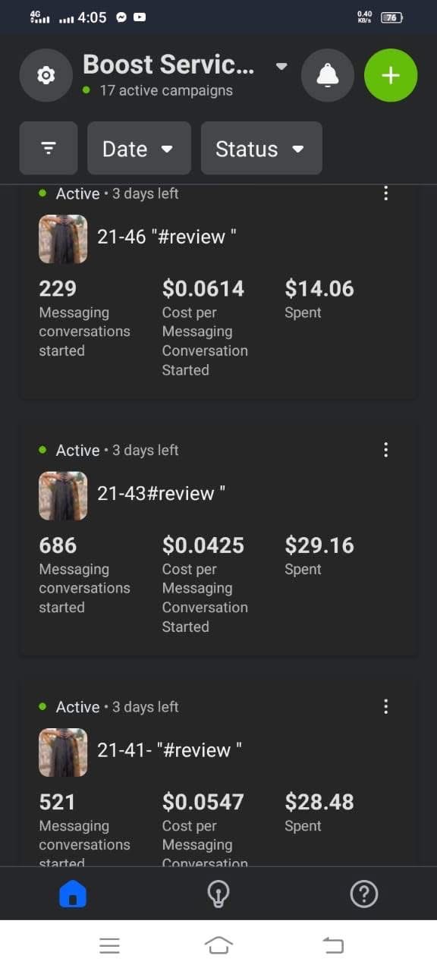Expand the Status dropdown filter

262,148
